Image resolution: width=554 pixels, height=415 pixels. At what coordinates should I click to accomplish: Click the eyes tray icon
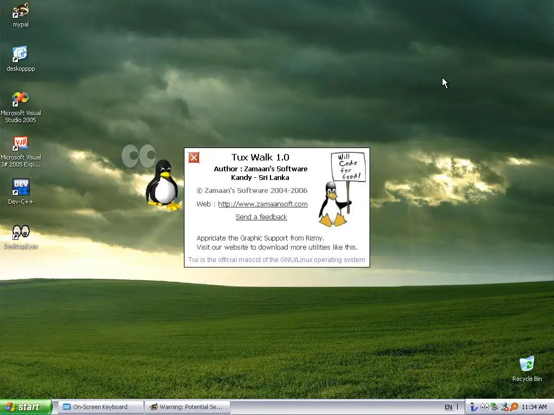point(484,407)
